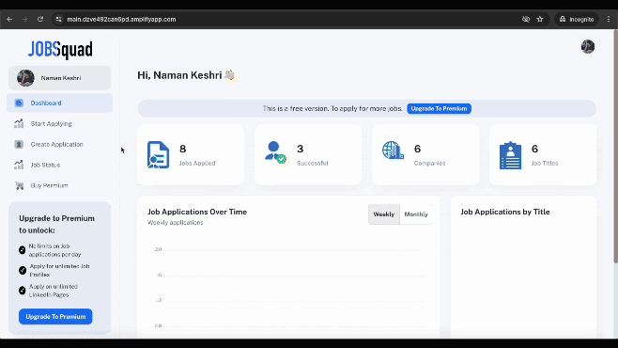The image size is (618, 348).
Task: Click the waving hand emoji beside greeting
Action: [x=230, y=75]
